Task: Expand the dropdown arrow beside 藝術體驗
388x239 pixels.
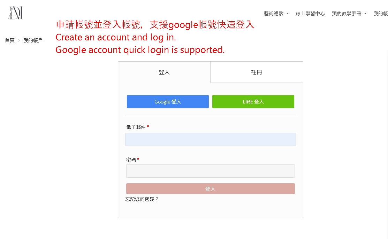Action: 288,14
